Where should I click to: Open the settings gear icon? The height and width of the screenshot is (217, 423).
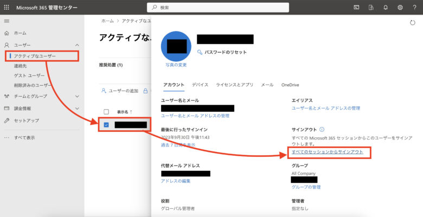[400, 8]
